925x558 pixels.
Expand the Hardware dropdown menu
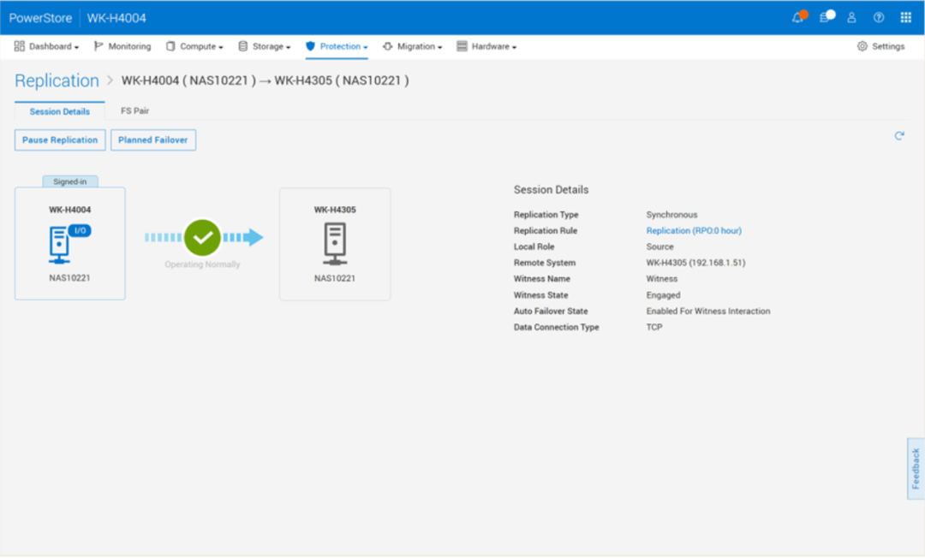click(486, 46)
